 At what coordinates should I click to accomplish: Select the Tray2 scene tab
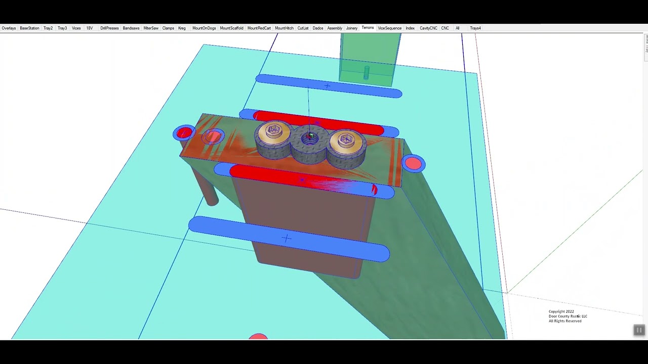point(48,28)
